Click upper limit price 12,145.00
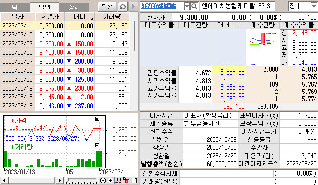 303,33
